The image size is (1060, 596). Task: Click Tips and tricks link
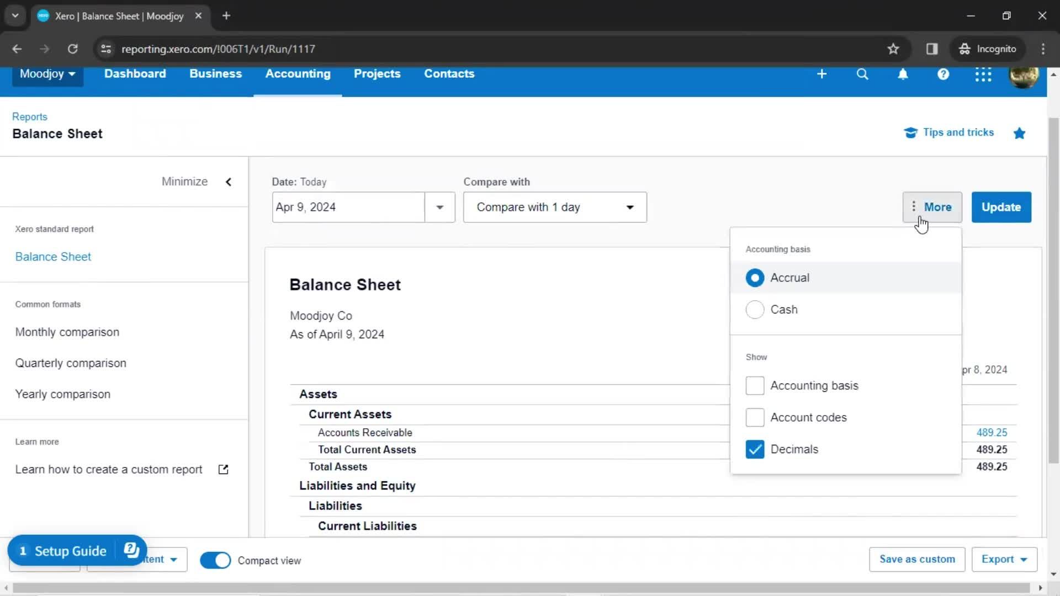[958, 132]
